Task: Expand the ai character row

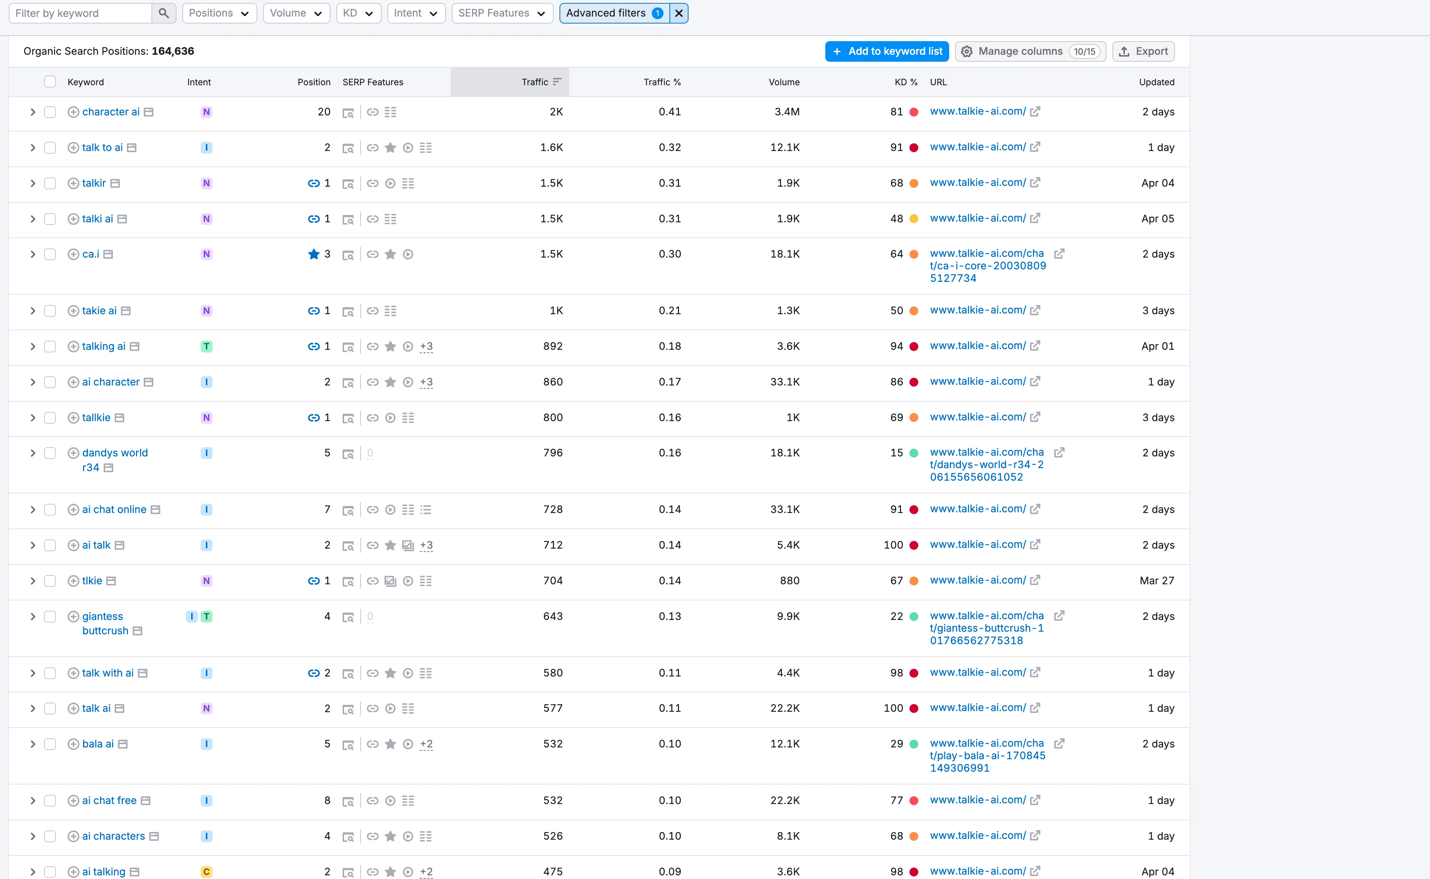Action: point(33,383)
